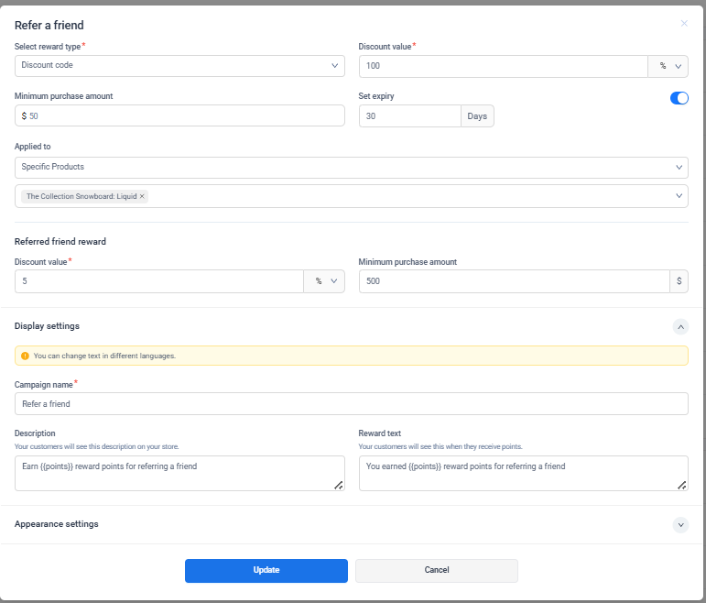Image resolution: width=706 pixels, height=603 pixels.
Task: Collapse the Display settings section
Action: (x=679, y=326)
